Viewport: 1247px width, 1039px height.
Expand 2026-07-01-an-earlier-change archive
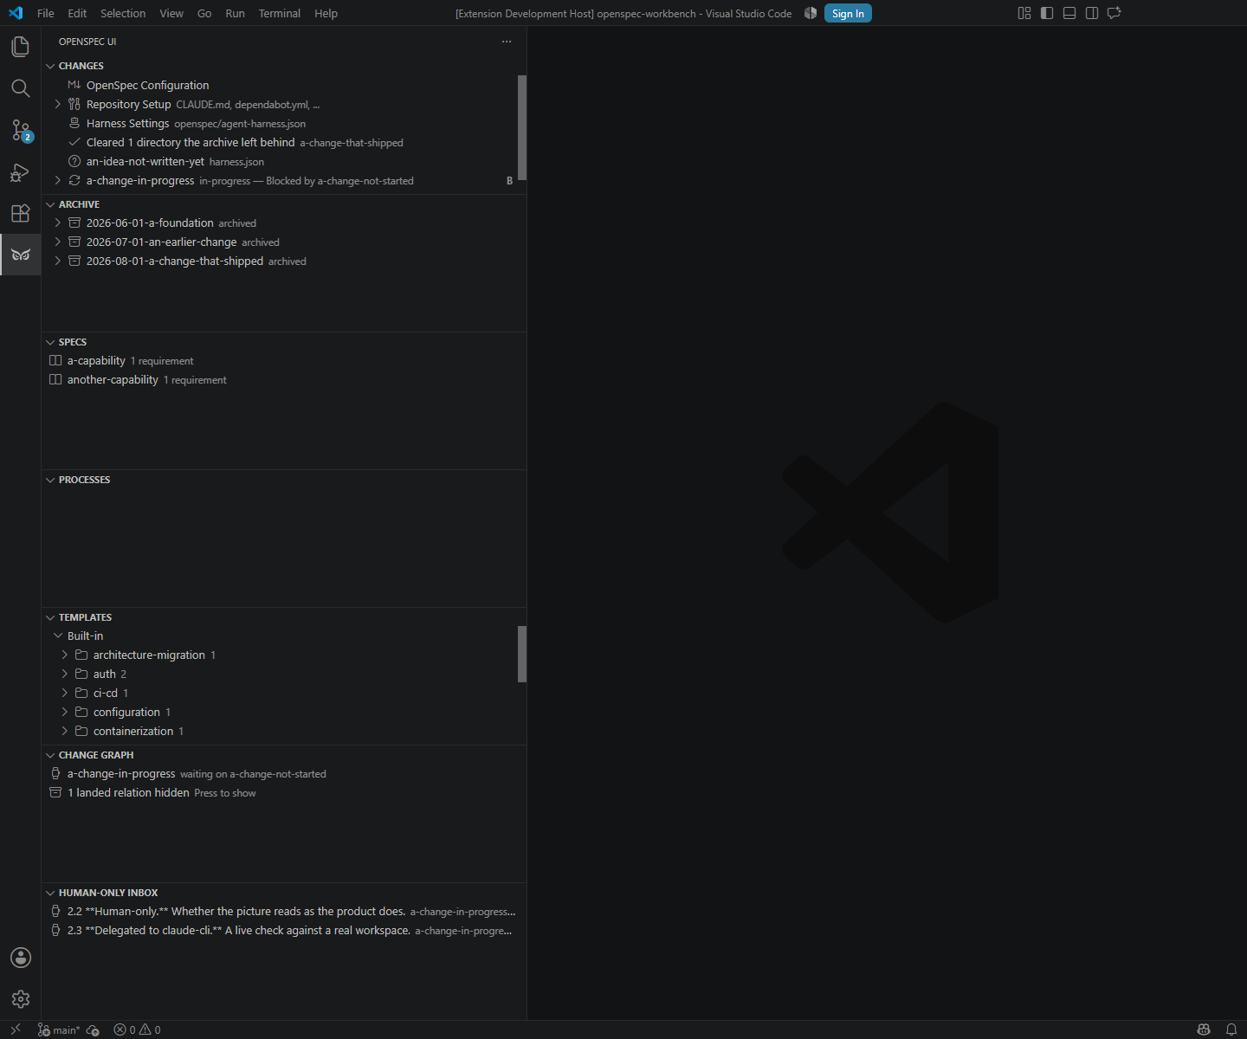click(58, 242)
